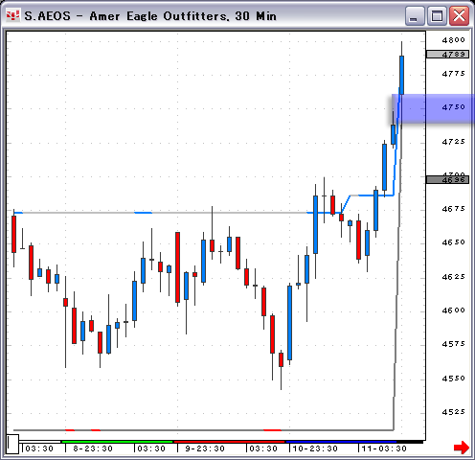Click the 4650 price axis label

pyautogui.click(x=453, y=242)
